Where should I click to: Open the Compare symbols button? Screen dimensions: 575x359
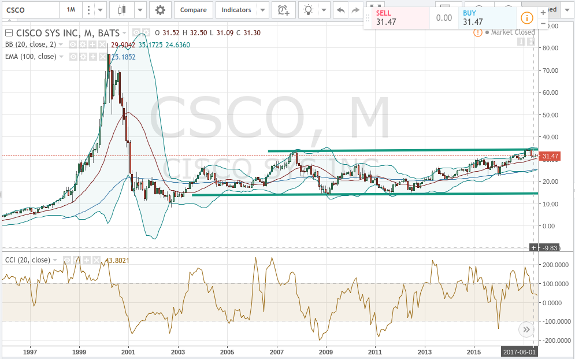pos(193,10)
